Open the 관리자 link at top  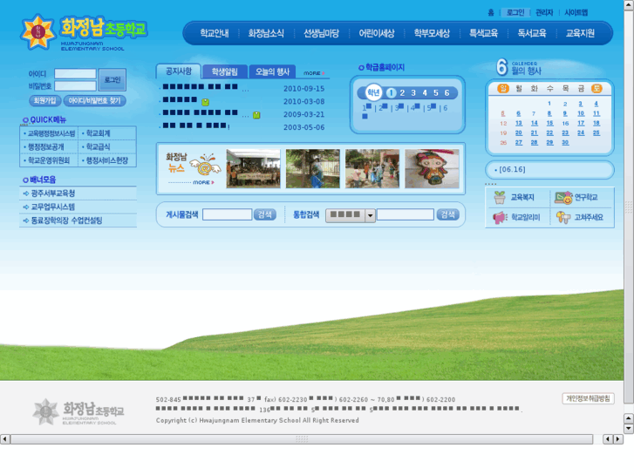coord(544,12)
